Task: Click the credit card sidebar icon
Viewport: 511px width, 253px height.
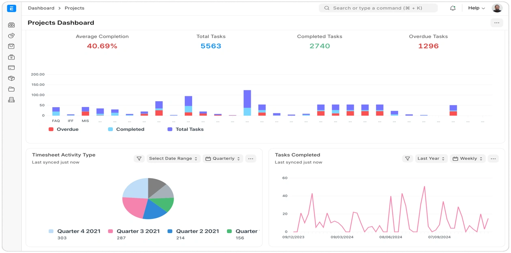Action: point(11,68)
